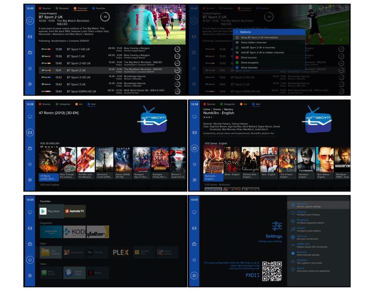
Task: Select the Avatar (2009) movie poster
Action: point(122,164)
